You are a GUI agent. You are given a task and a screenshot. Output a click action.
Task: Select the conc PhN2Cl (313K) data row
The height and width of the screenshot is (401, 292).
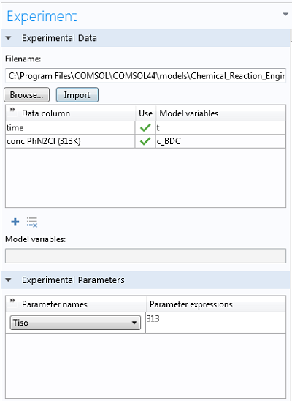coord(70,141)
